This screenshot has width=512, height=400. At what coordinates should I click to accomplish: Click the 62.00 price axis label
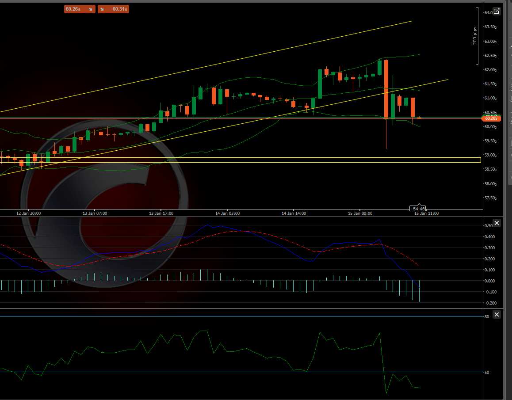490,70
